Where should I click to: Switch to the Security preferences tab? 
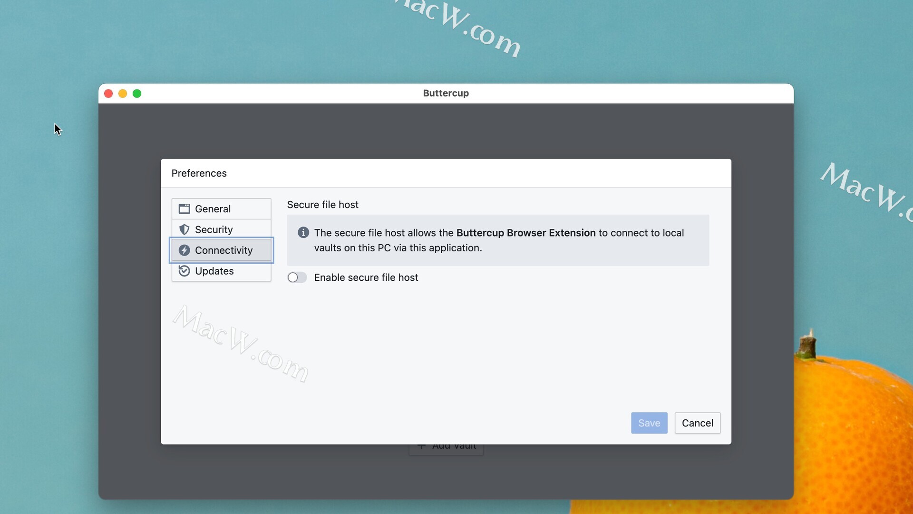(x=222, y=229)
